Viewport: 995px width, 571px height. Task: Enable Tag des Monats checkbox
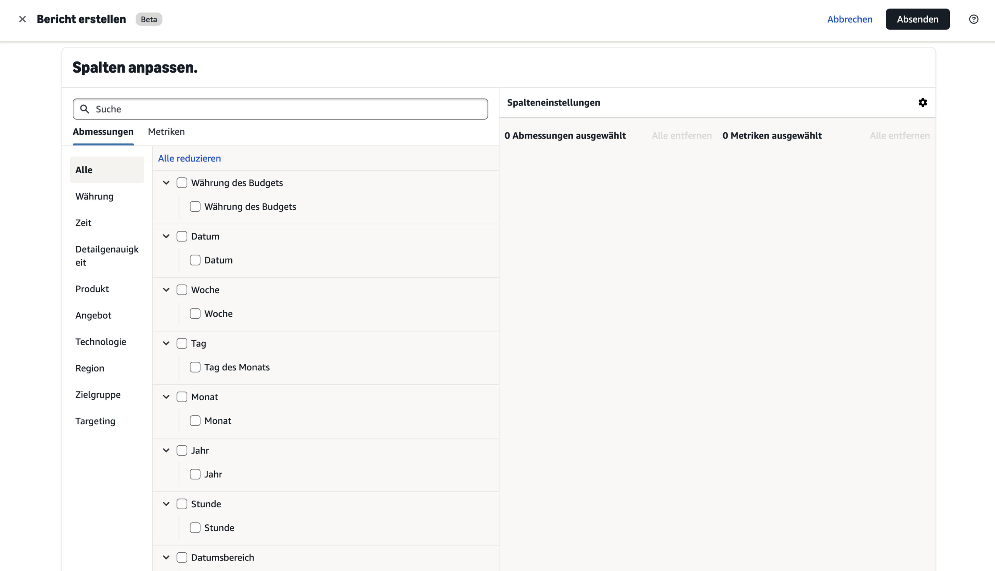pyautogui.click(x=195, y=368)
